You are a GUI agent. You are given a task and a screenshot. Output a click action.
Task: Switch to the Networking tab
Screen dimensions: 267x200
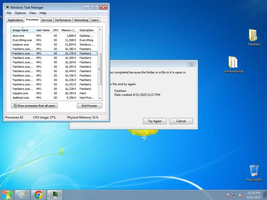click(81, 20)
